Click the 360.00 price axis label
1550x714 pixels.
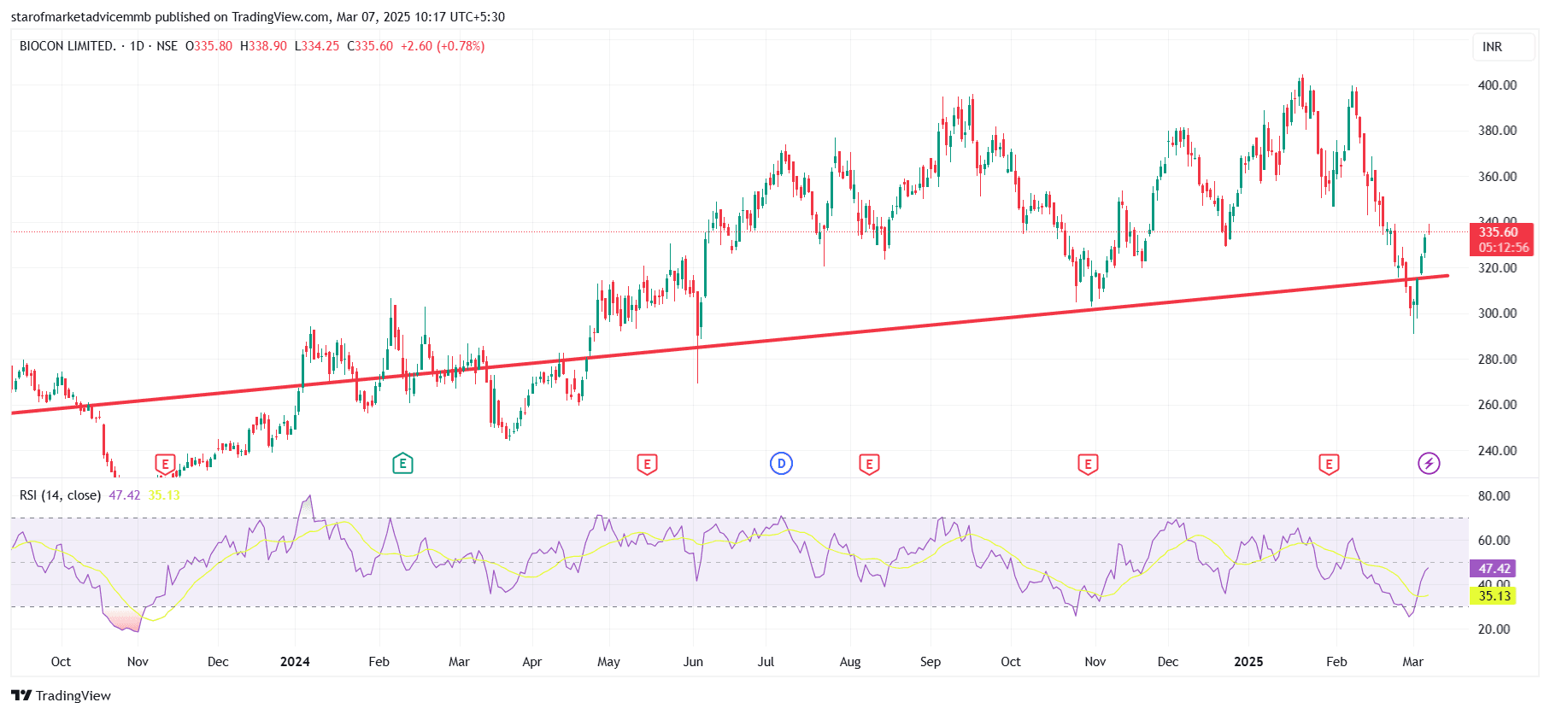1497,177
